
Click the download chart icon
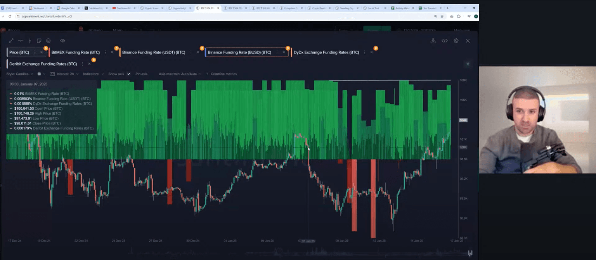[x=433, y=41]
